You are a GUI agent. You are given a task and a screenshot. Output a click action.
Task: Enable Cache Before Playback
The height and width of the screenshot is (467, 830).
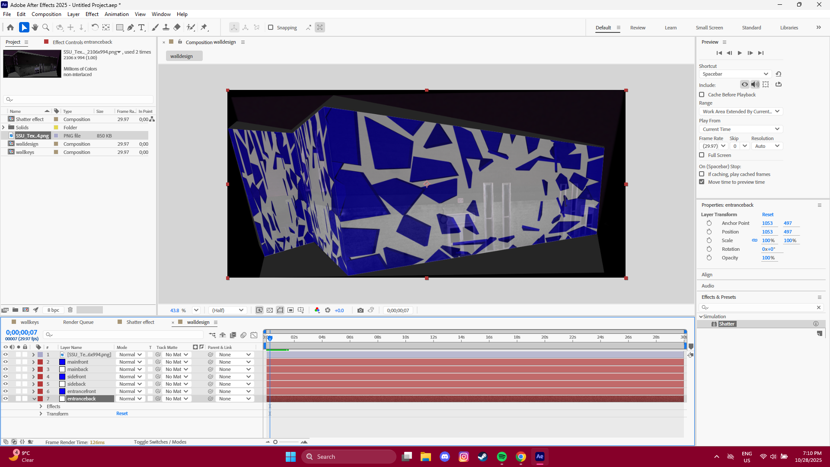tap(702, 94)
